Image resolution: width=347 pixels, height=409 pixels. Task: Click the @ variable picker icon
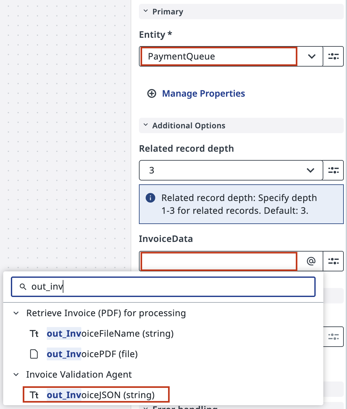coord(311,261)
